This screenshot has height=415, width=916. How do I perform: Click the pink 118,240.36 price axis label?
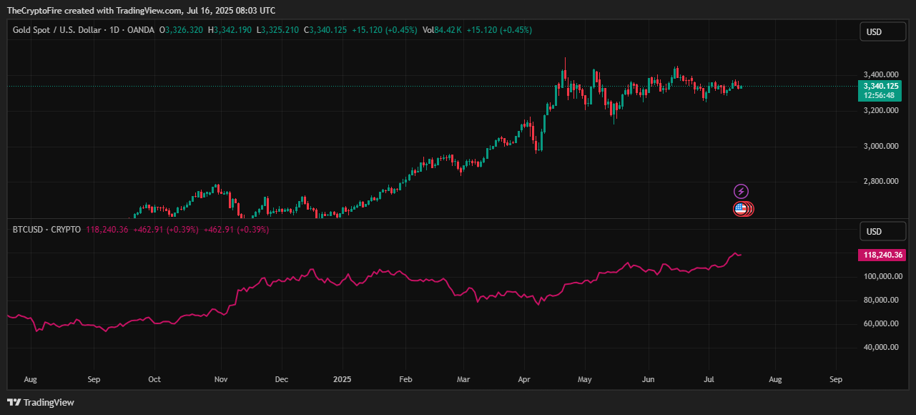tap(881, 255)
